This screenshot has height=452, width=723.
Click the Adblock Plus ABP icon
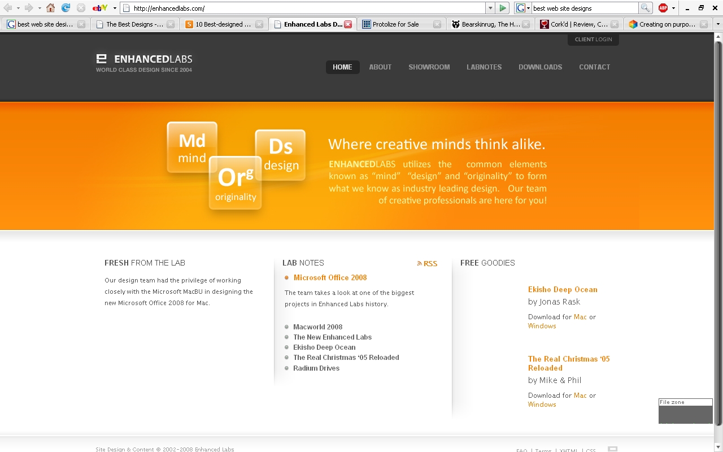(663, 8)
